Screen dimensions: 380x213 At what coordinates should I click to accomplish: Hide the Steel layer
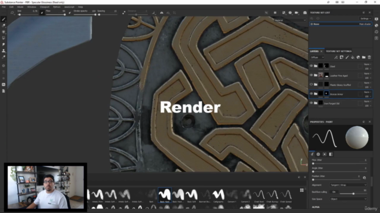click(311, 66)
